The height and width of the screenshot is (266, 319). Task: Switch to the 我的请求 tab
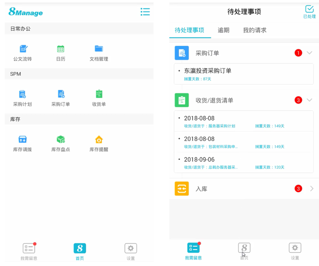(254, 30)
